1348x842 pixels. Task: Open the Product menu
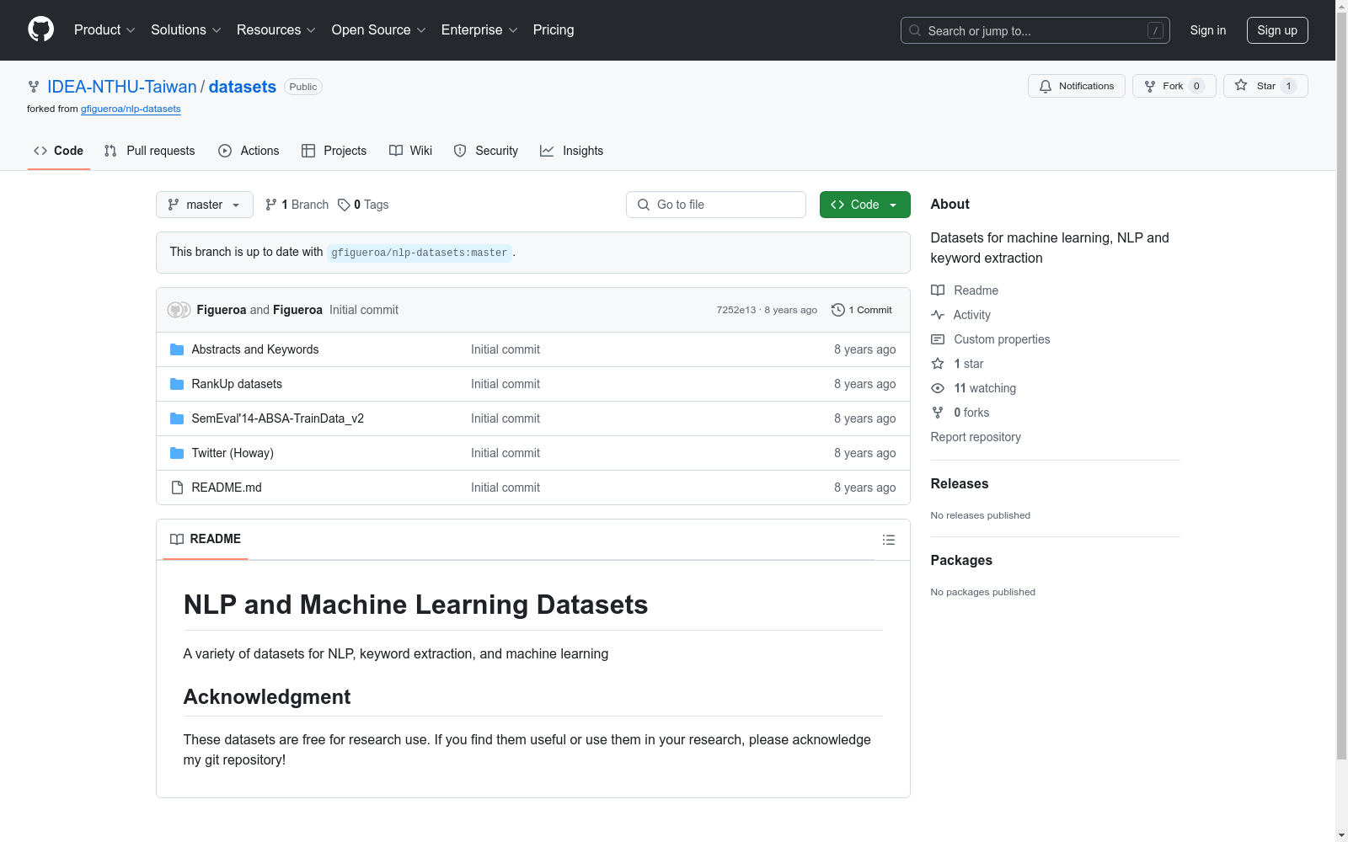104,30
